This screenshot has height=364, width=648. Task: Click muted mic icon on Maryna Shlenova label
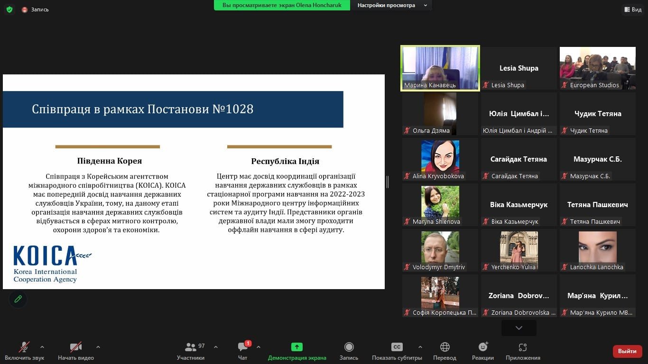(x=407, y=222)
